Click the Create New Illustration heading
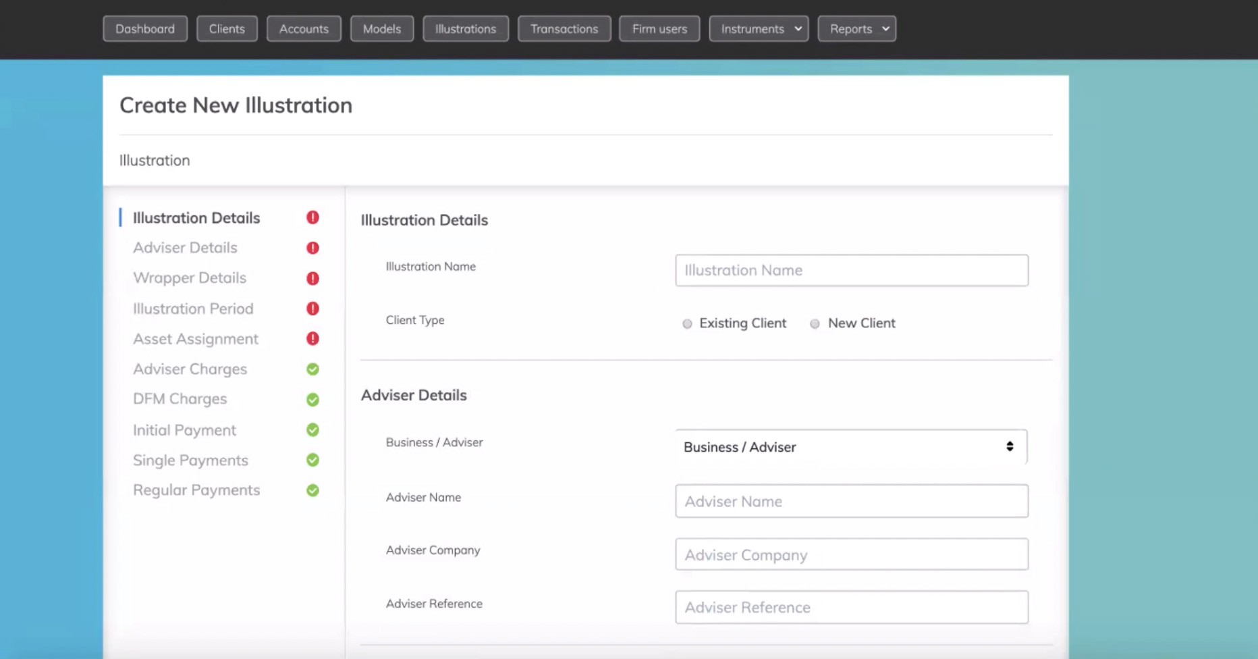1258x659 pixels. 236,105
